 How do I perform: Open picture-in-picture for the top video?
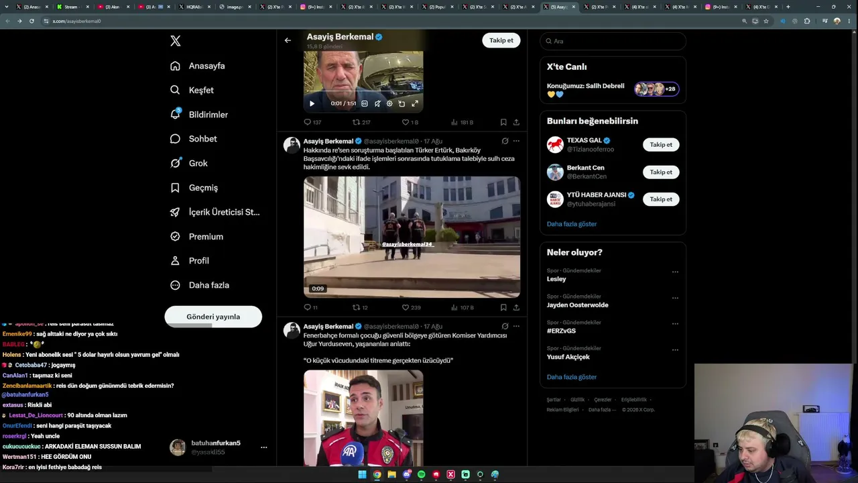(402, 103)
